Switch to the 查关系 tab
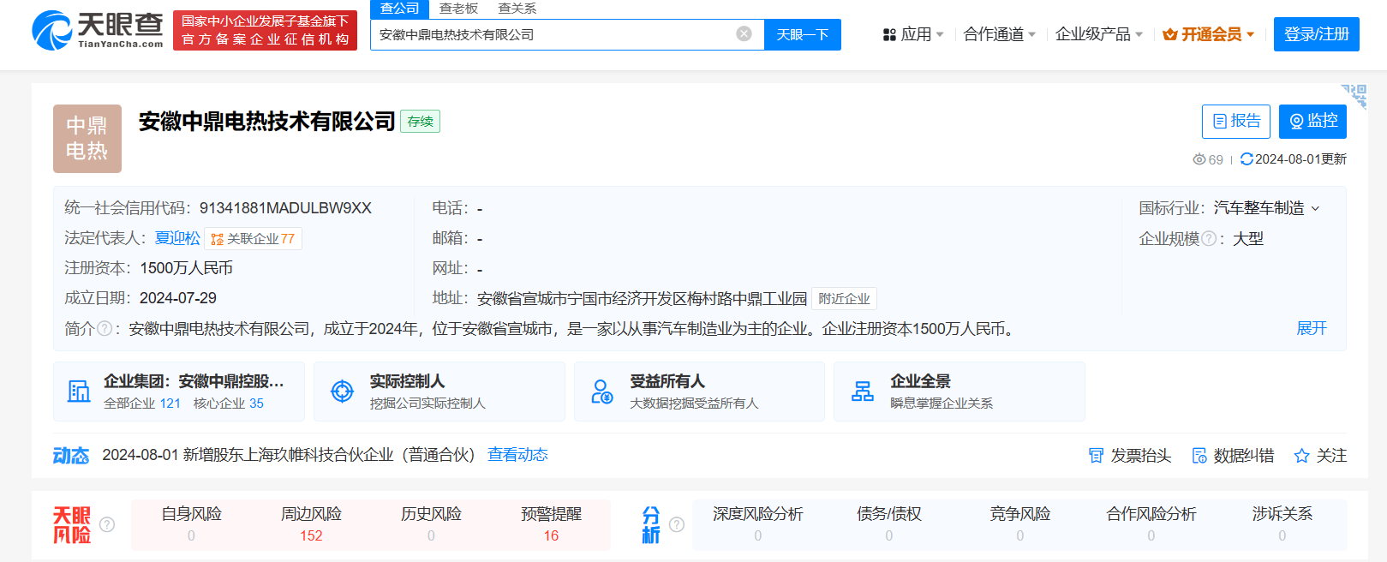 [x=517, y=9]
